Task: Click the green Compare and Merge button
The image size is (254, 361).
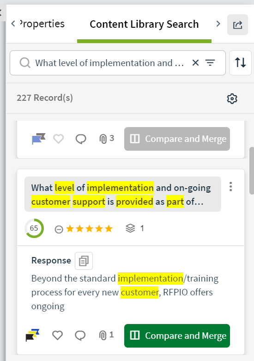Action: [x=177, y=336]
